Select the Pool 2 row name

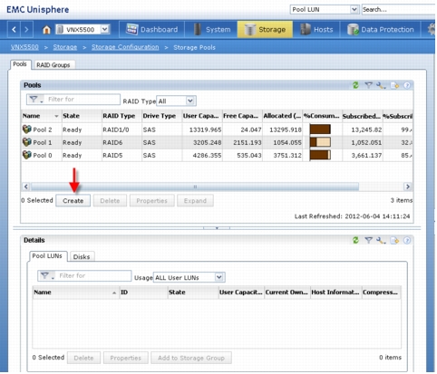pos(43,129)
